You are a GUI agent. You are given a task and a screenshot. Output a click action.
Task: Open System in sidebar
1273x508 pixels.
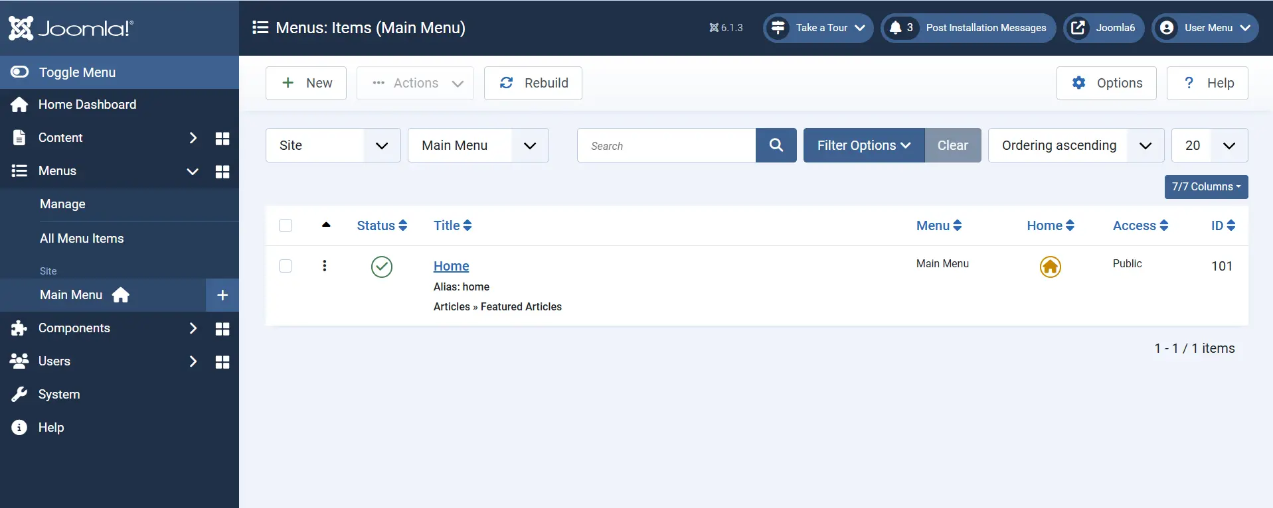click(120, 395)
